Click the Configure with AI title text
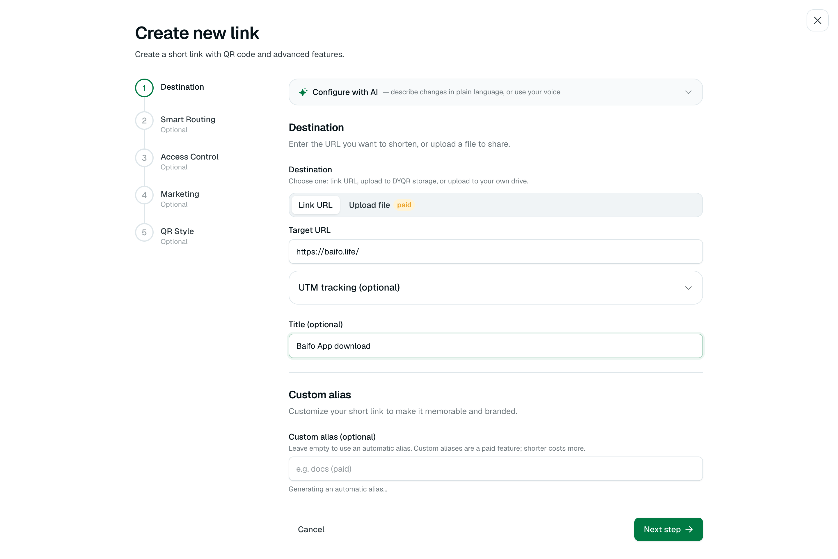The image size is (838, 559). [x=345, y=92]
